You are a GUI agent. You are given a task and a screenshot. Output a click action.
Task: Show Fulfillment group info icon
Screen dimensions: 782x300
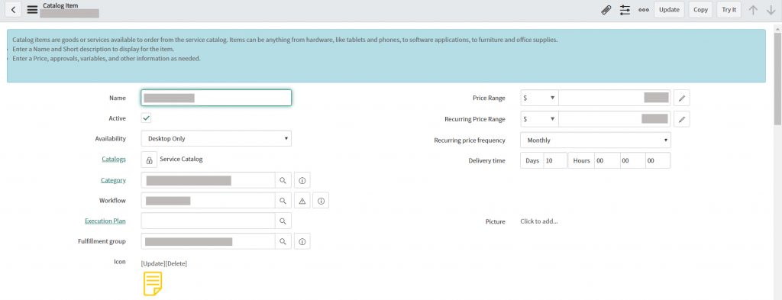pos(302,241)
